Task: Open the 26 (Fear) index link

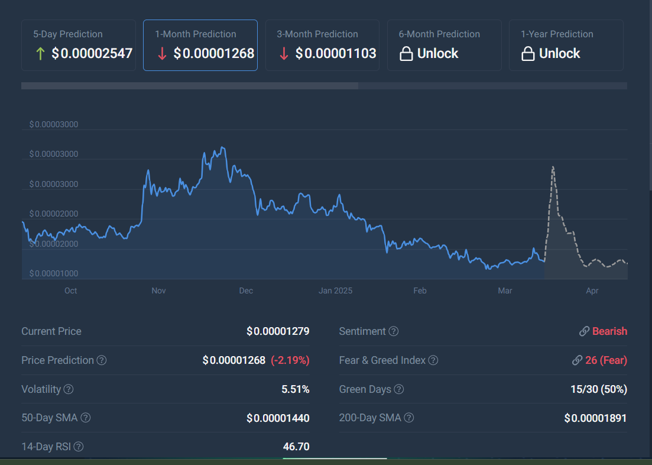Action: point(605,360)
